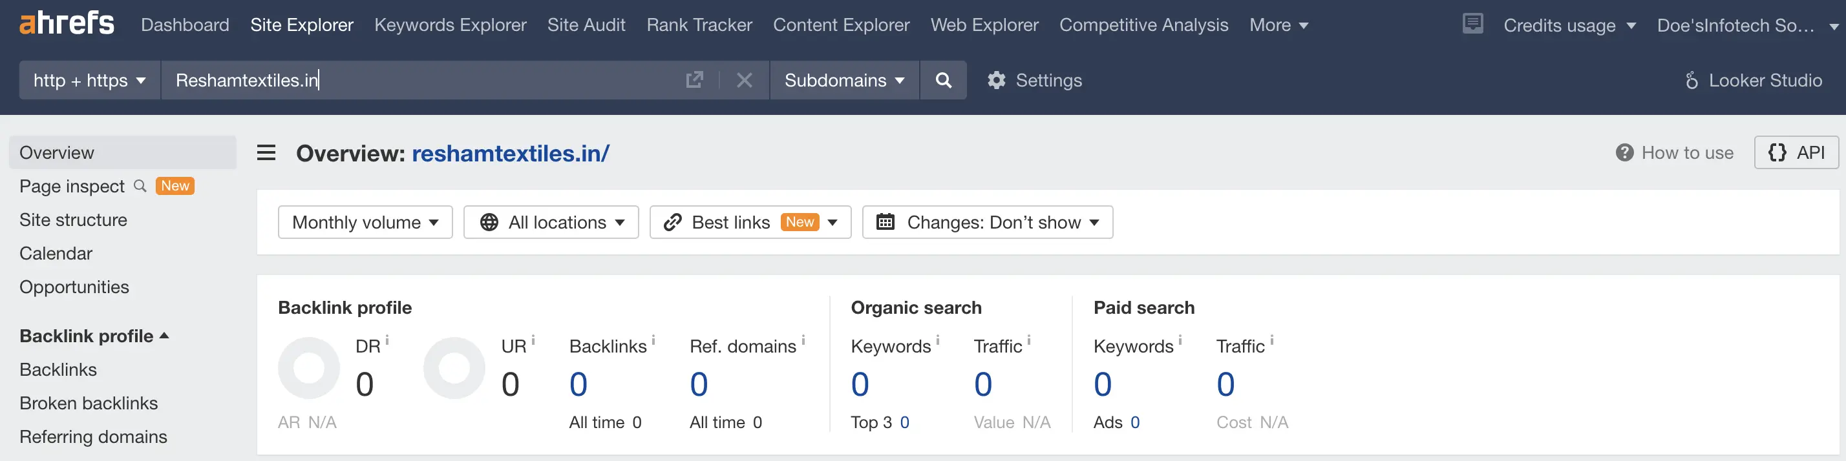Open the API button
Viewport: 1846px width, 461px height.
click(1796, 152)
